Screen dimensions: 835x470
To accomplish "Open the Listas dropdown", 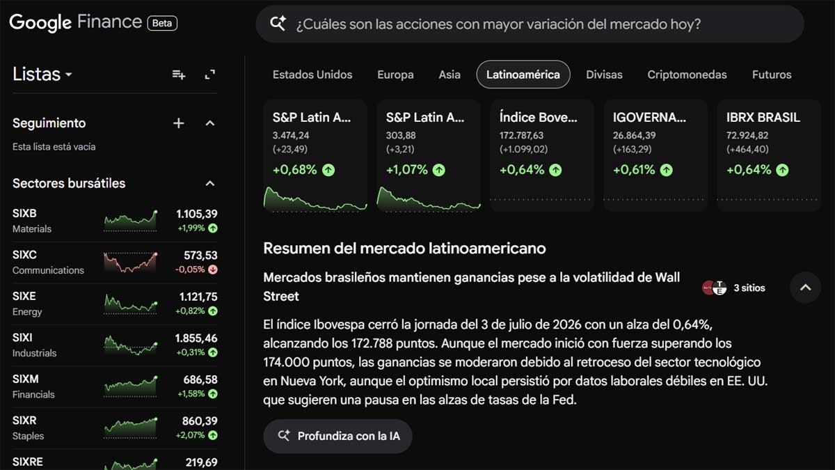I will [42, 75].
